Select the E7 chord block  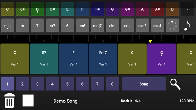tap(44, 59)
